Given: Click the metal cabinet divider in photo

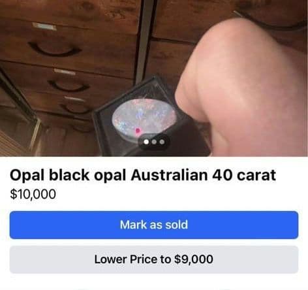Looking at the screenshot, I should [145, 41].
